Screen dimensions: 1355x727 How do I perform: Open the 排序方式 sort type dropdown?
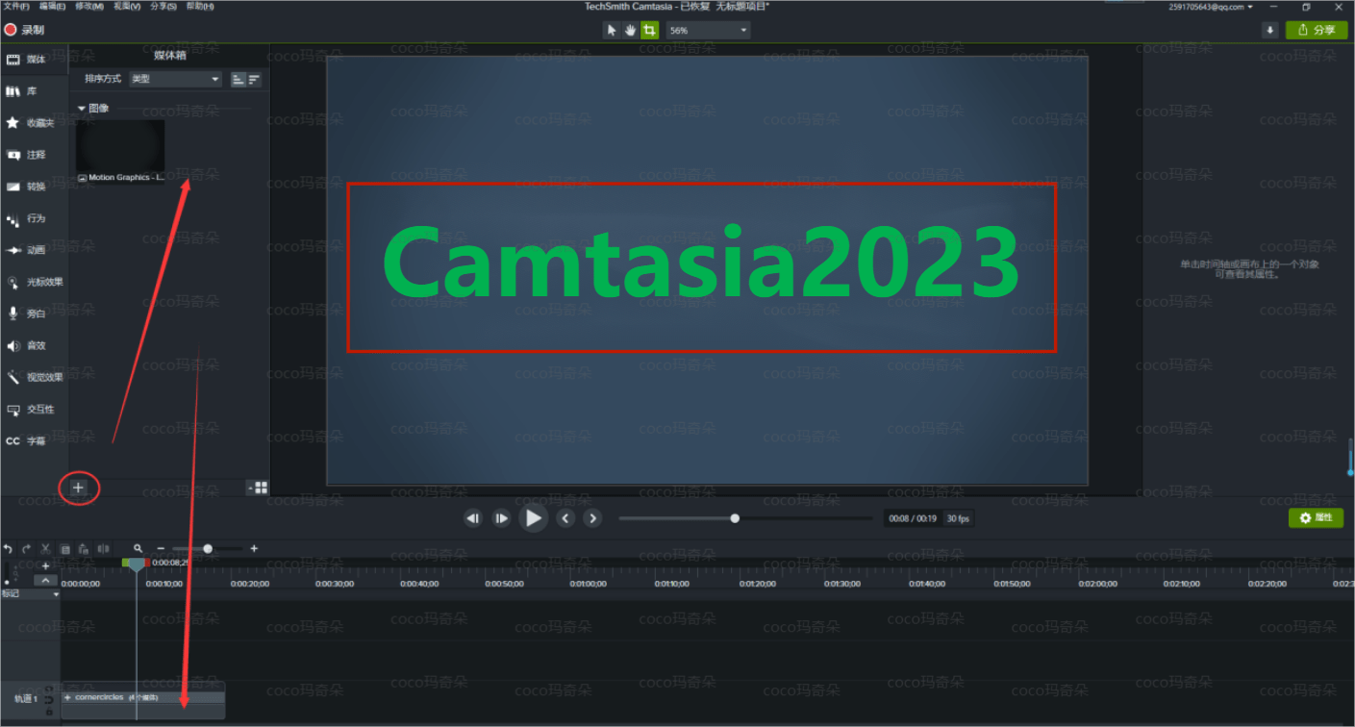pos(175,79)
